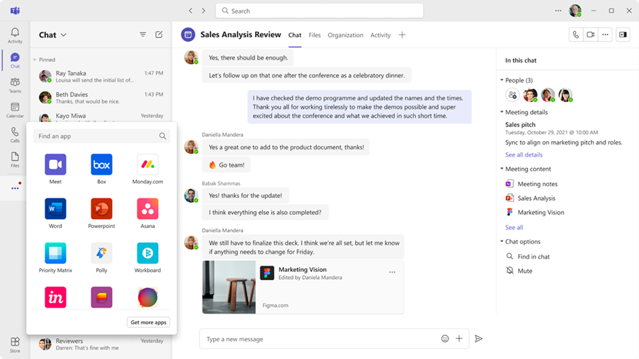
Task: Start a video call in chat header
Action: pos(590,35)
